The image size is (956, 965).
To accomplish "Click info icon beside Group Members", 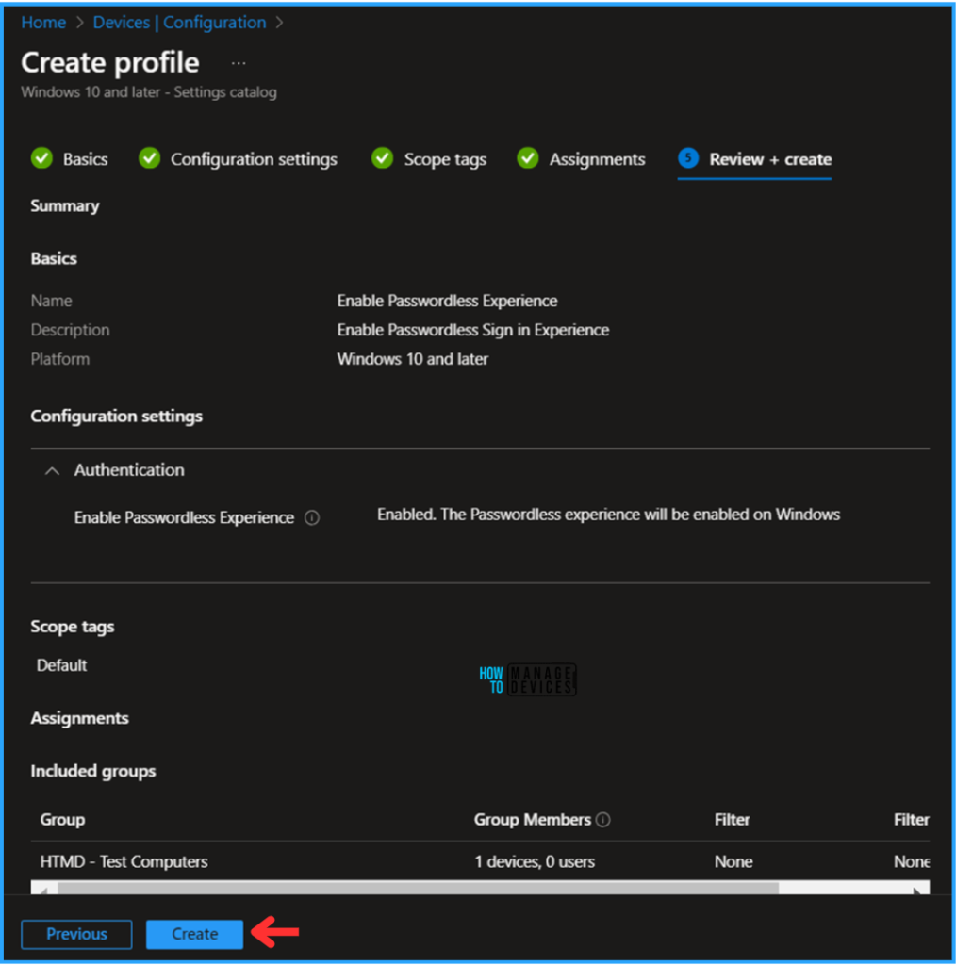I will point(603,820).
